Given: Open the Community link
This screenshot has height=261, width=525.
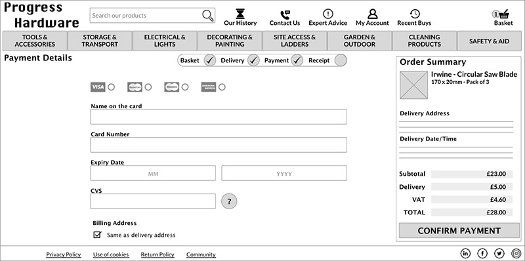Looking at the screenshot, I should click(201, 254).
